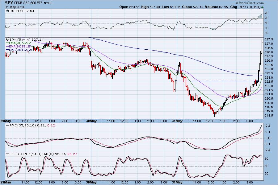Click the "70" level on the RSI axis

pos(266,18)
